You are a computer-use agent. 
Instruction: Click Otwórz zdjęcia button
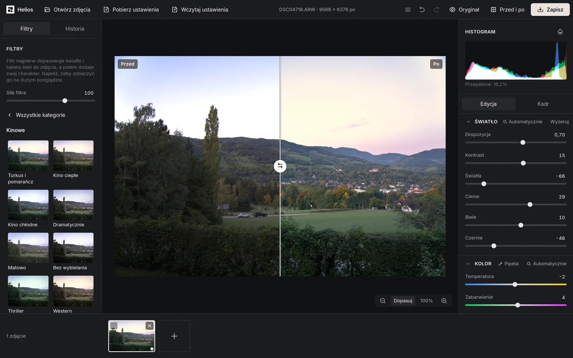[x=67, y=10]
